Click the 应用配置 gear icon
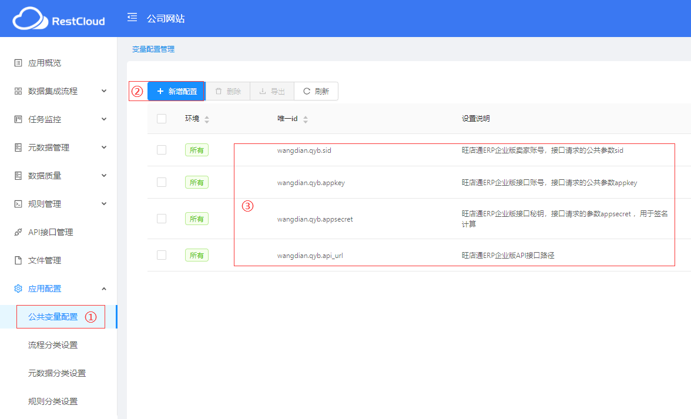The width and height of the screenshot is (691, 419). click(x=18, y=289)
